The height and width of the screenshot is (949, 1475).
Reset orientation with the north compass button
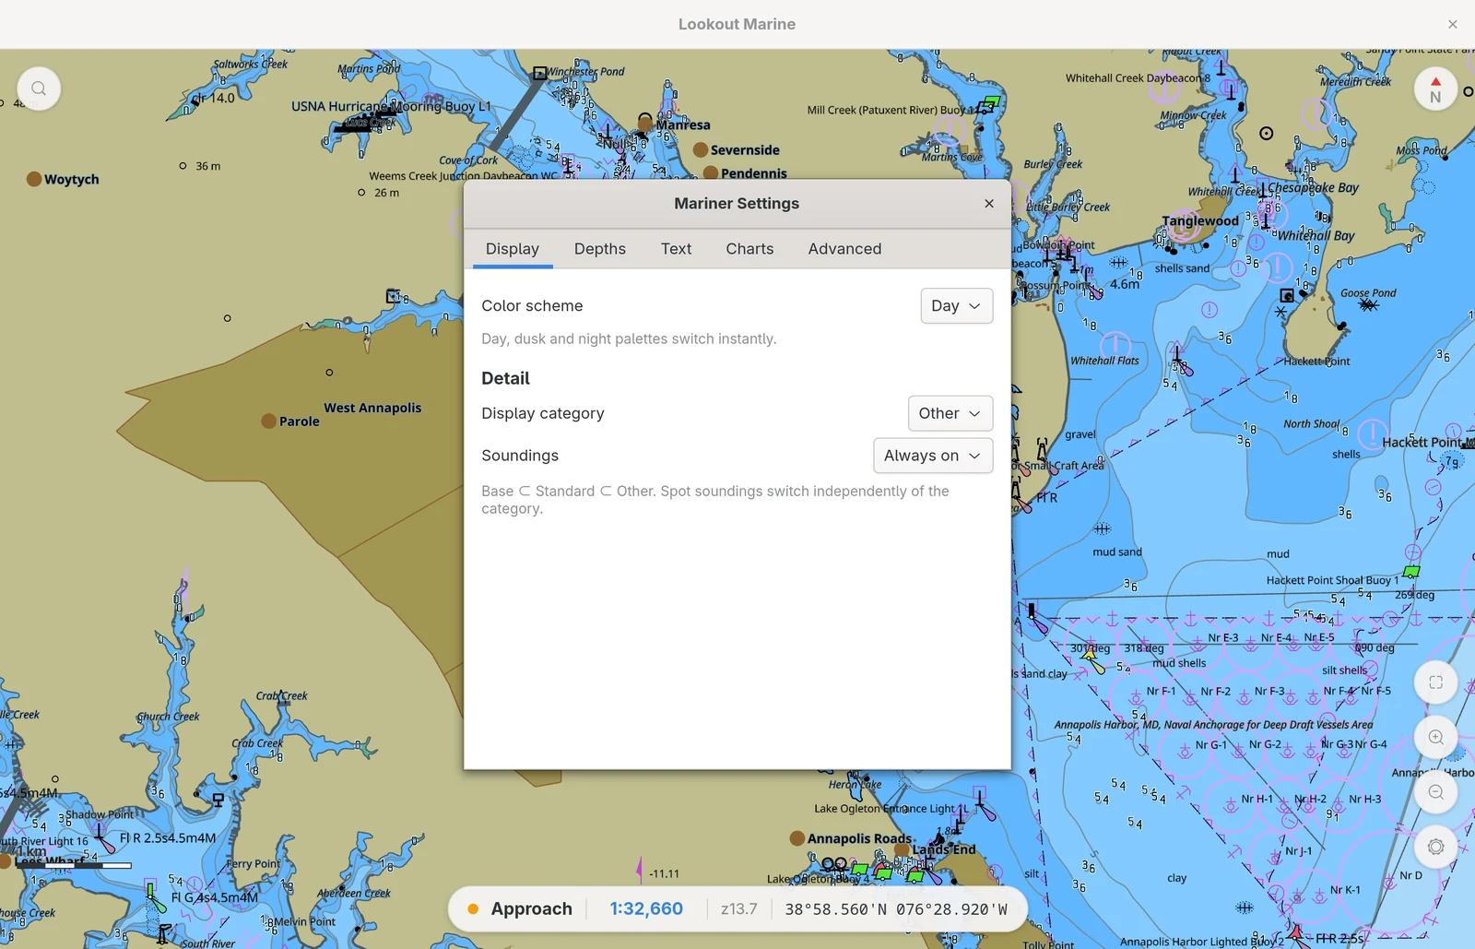click(x=1435, y=89)
